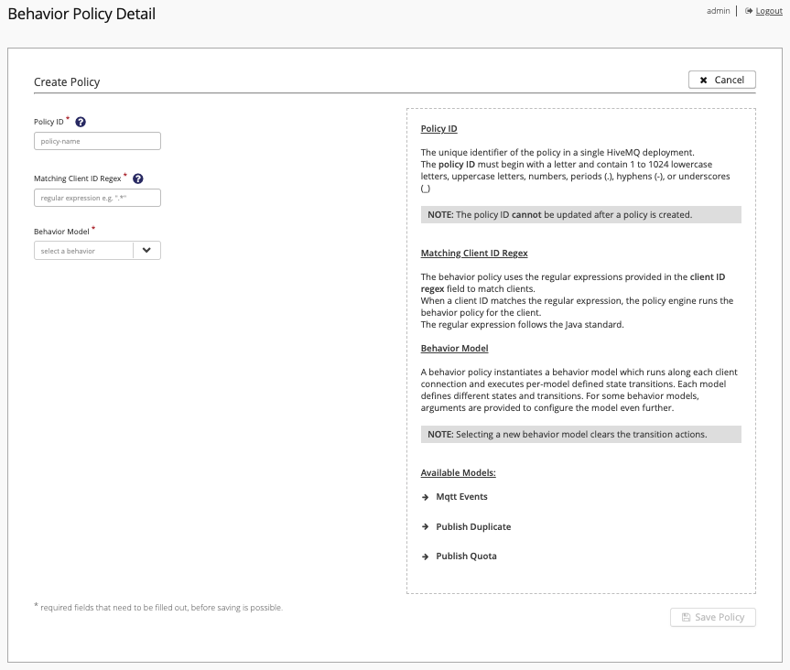Open the Publish Quota model description

click(466, 557)
